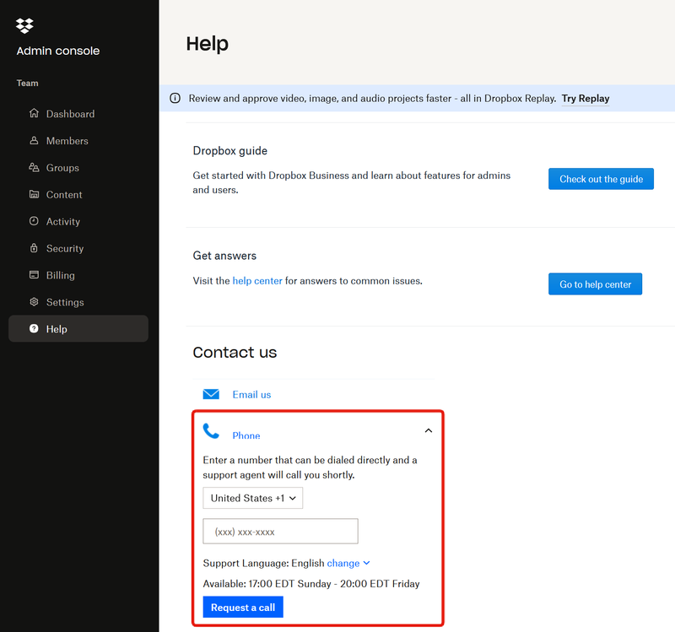Click the Dropbox logo icon
The height and width of the screenshot is (632, 675).
[x=25, y=26]
